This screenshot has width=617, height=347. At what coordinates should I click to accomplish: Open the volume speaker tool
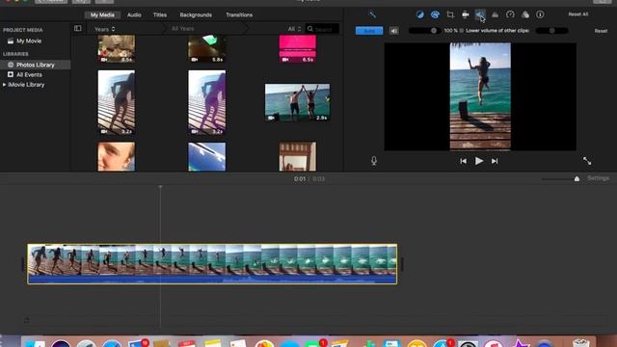pyautogui.click(x=480, y=15)
